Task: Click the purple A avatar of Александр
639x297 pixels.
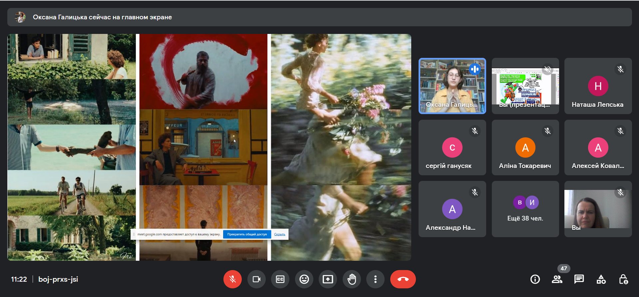Action: point(452,209)
